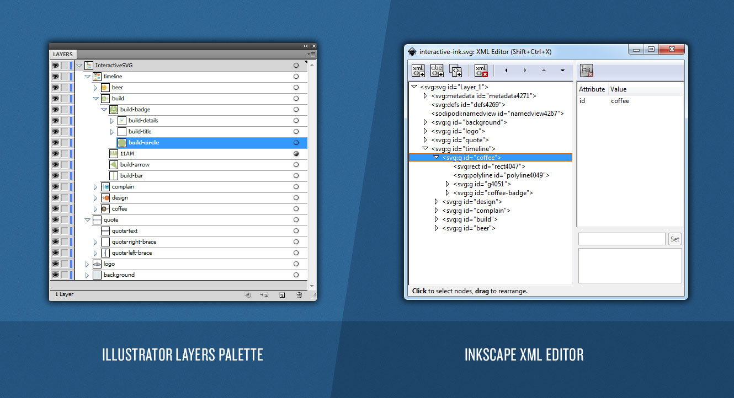Toggle visibility of the build-circle layer
The height and width of the screenshot is (398, 734).
click(55, 143)
